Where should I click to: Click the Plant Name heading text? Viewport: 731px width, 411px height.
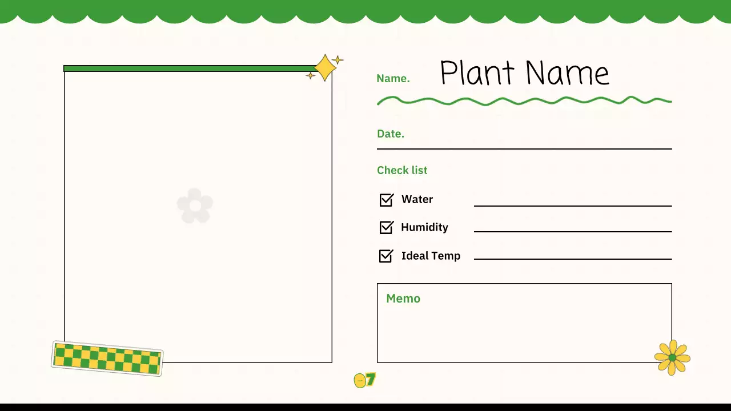524,73
